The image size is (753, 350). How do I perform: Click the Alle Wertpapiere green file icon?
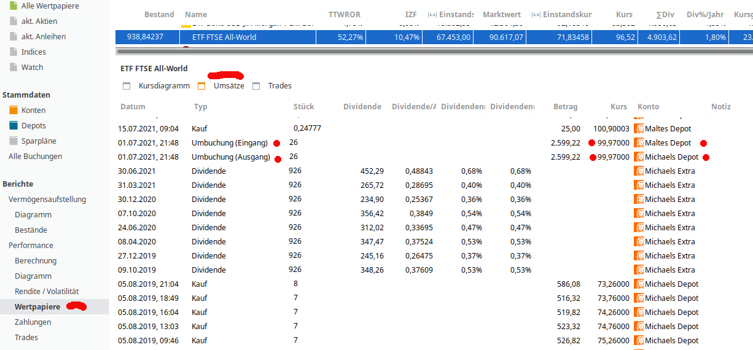[14, 6]
